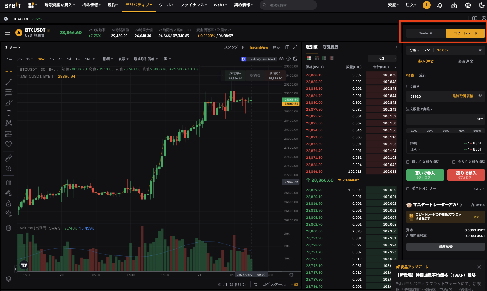
Task: Select the zoom-in tool on chart sidebar
Action: coord(9,168)
